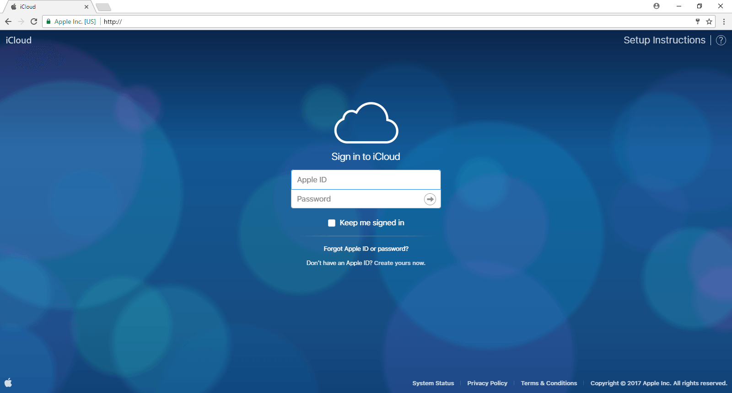Image resolution: width=732 pixels, height=393 pixels.
Task: Bookmark this page with the star icon
Action: coord(709,21)
